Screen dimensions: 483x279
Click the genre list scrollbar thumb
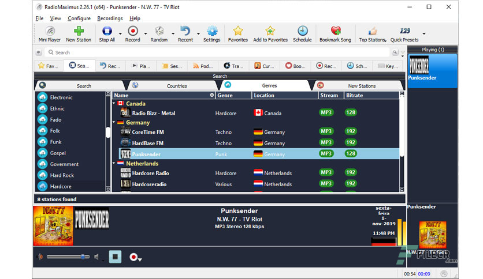pyautogui.click(x=108, y=133)
